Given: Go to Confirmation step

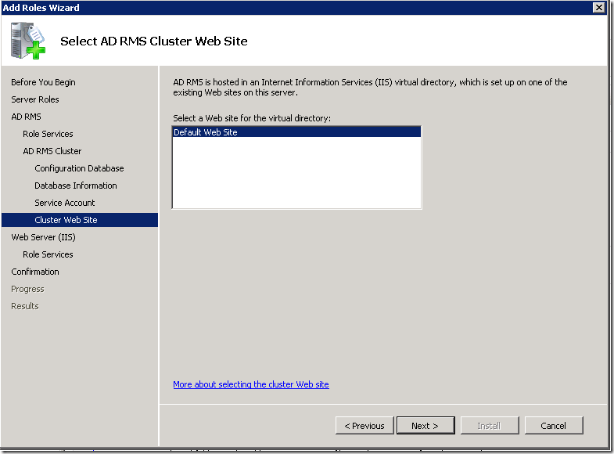Looking at the screenshot, I should click(35, 272).
